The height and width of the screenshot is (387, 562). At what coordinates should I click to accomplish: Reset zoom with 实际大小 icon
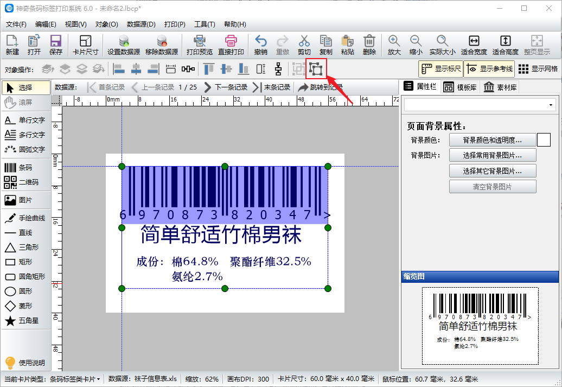coord(443,45)
